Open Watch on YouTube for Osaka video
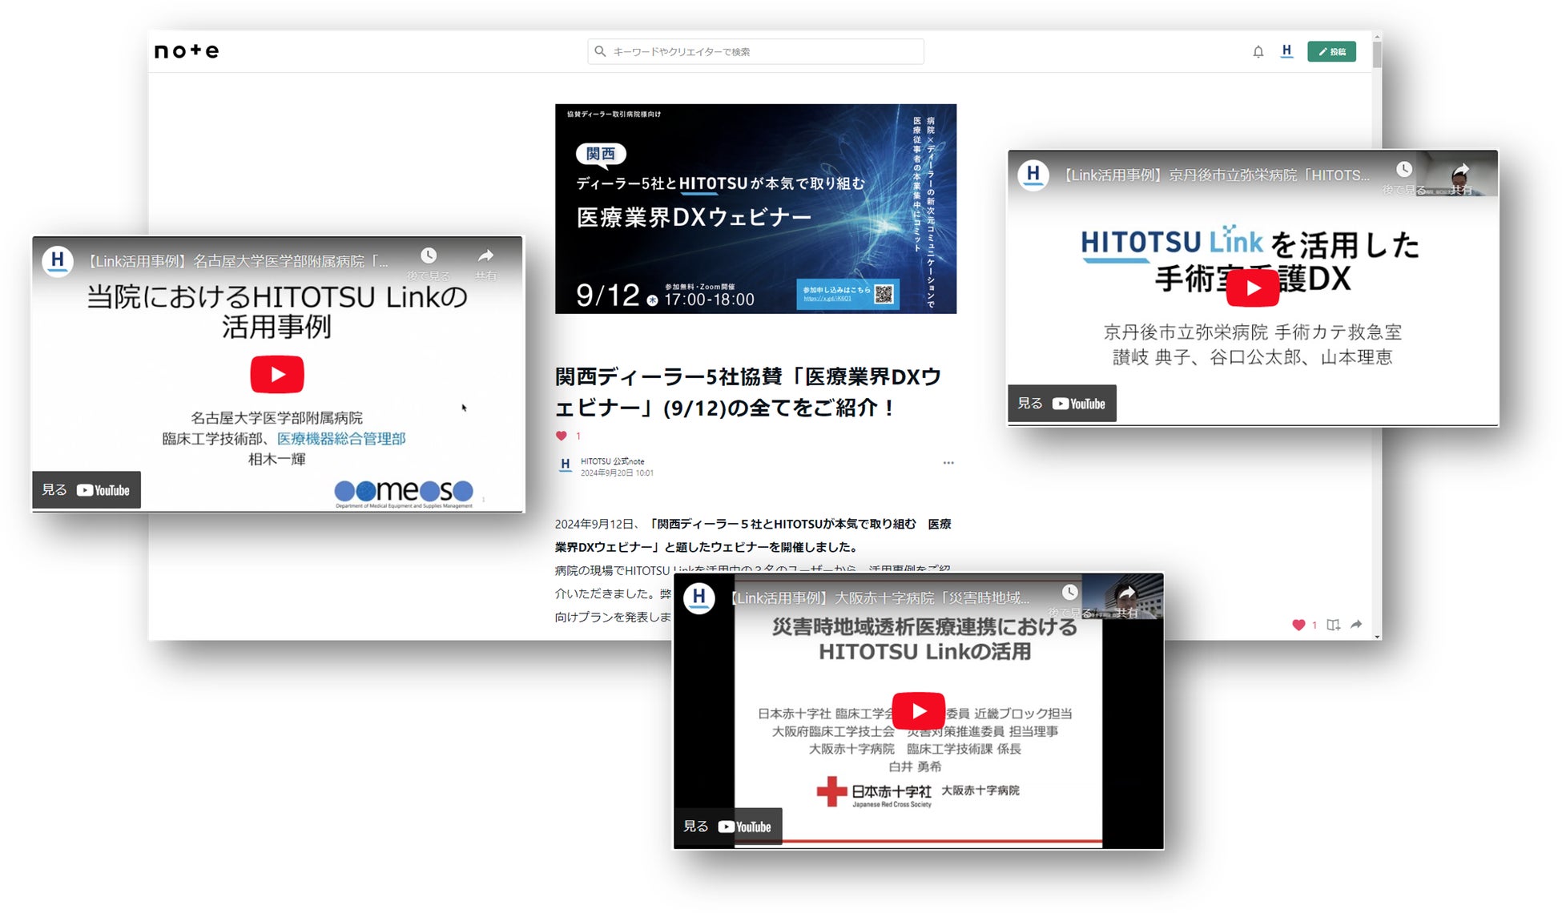The image size is (1562, 913). [x=727, y=827]
